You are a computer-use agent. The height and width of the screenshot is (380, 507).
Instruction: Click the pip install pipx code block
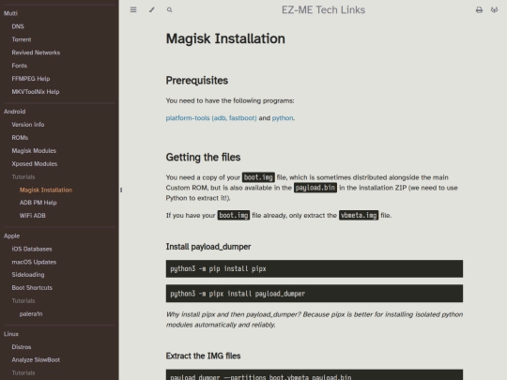coord(315,269)
